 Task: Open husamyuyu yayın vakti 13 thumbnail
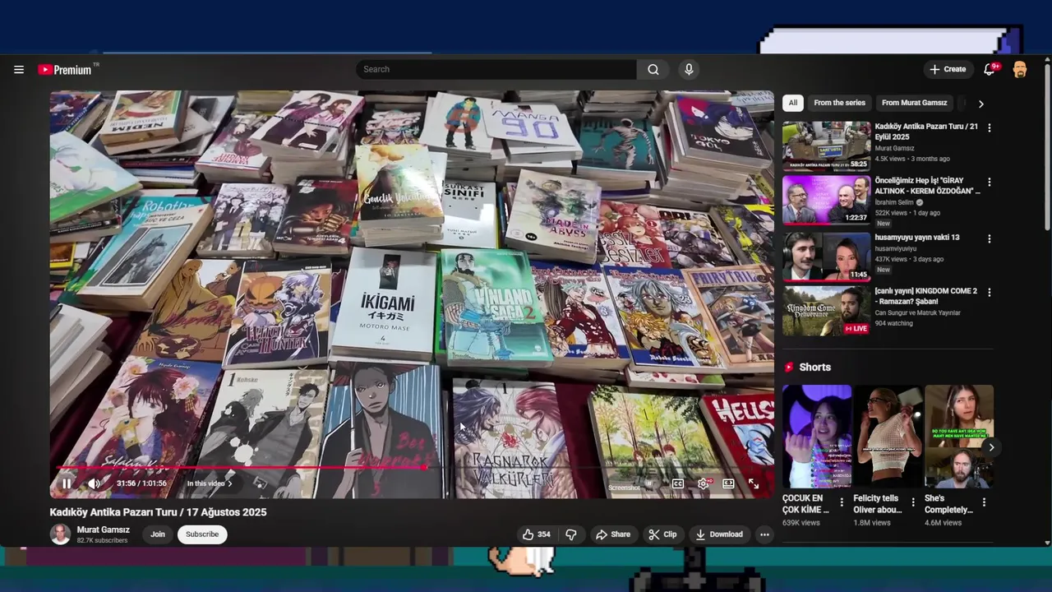[826, 257]
